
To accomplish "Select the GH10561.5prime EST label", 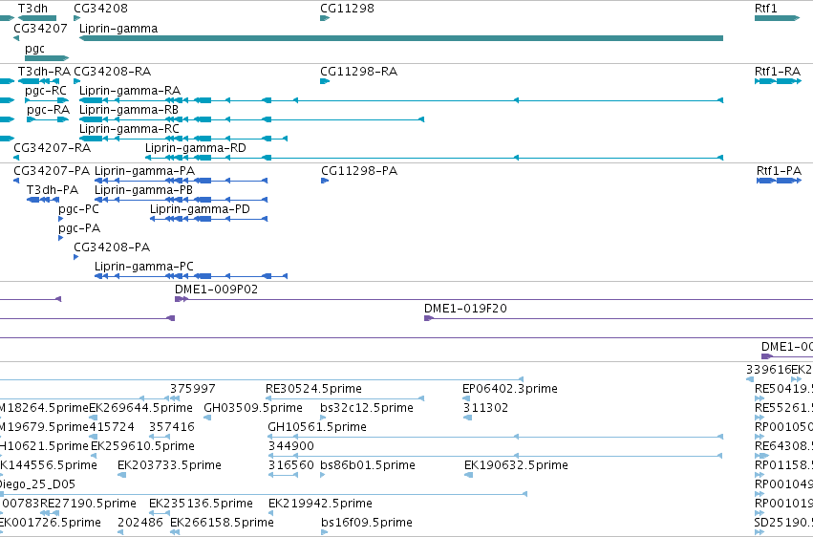I will 317,427.
